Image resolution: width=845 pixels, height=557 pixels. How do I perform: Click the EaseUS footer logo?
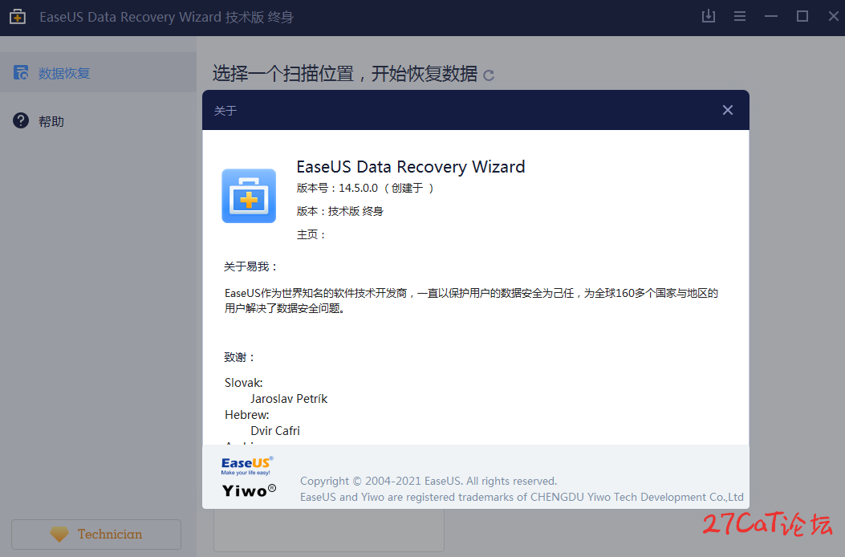pyautogui.click(x=247, y=466)
